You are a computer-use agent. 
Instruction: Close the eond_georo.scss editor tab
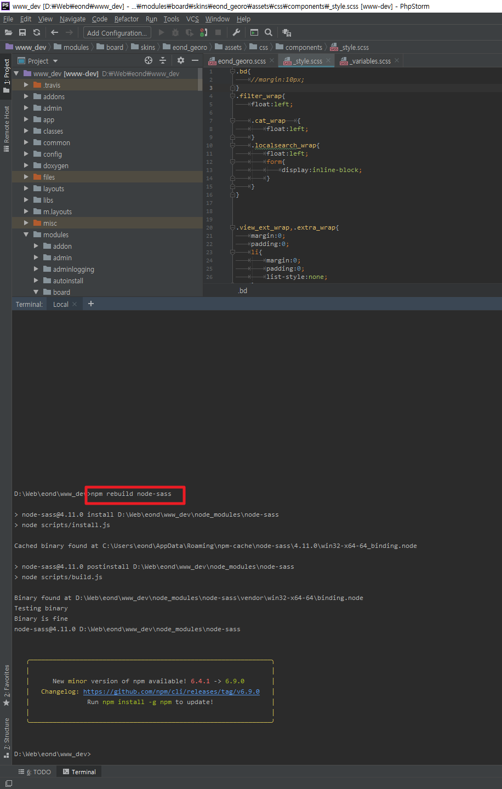click(272, 60)
